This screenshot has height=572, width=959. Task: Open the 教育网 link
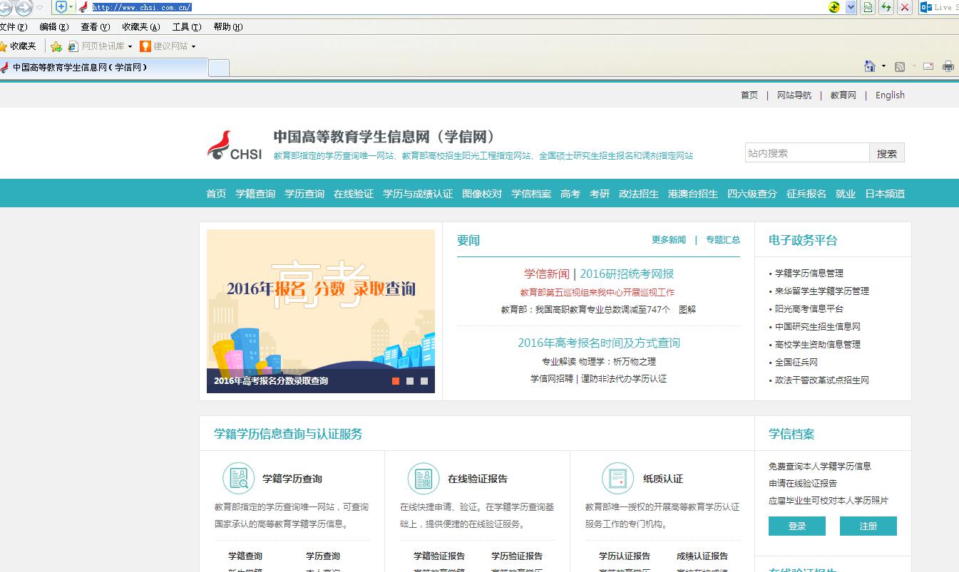click(843, 95)
